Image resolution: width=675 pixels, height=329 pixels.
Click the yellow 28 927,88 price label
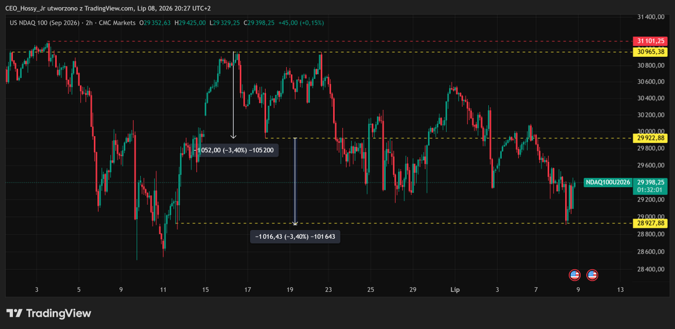tap(651, 223)
